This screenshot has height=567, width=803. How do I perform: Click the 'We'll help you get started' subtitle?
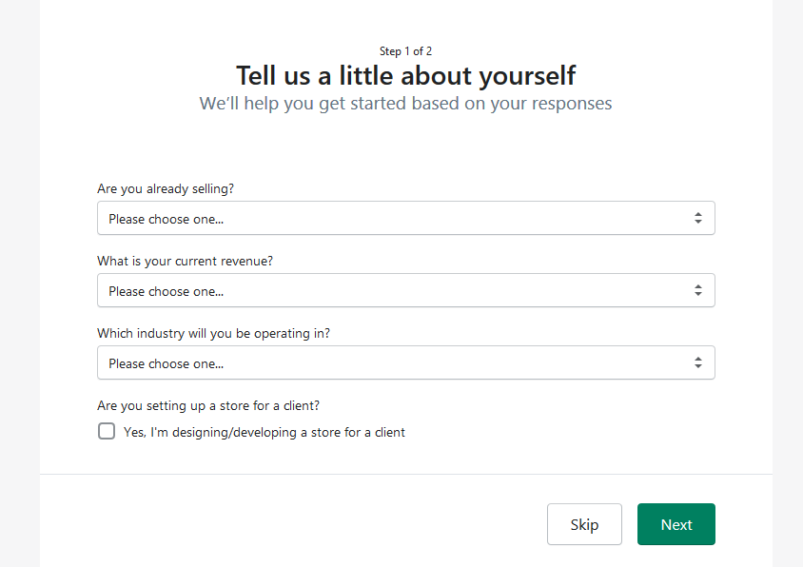[405, 104]
